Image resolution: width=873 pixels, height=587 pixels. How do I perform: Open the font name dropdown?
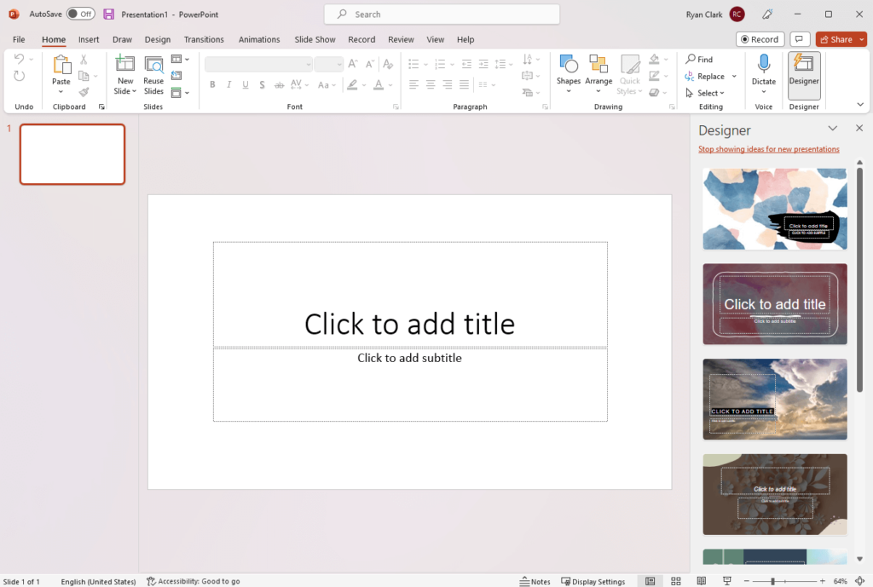(x=308, y=65)
